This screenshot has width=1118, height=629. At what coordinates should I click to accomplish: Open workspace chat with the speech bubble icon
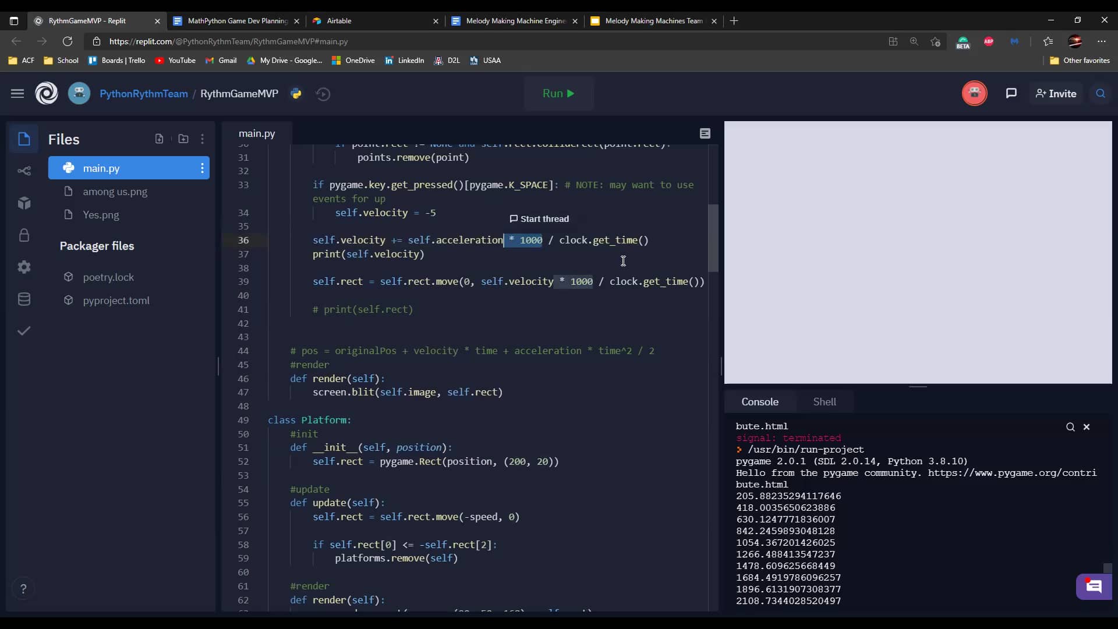1011,93
